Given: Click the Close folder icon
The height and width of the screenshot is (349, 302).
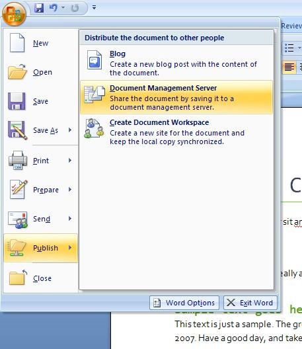Looking at the screenshot, I should (18, 278).
